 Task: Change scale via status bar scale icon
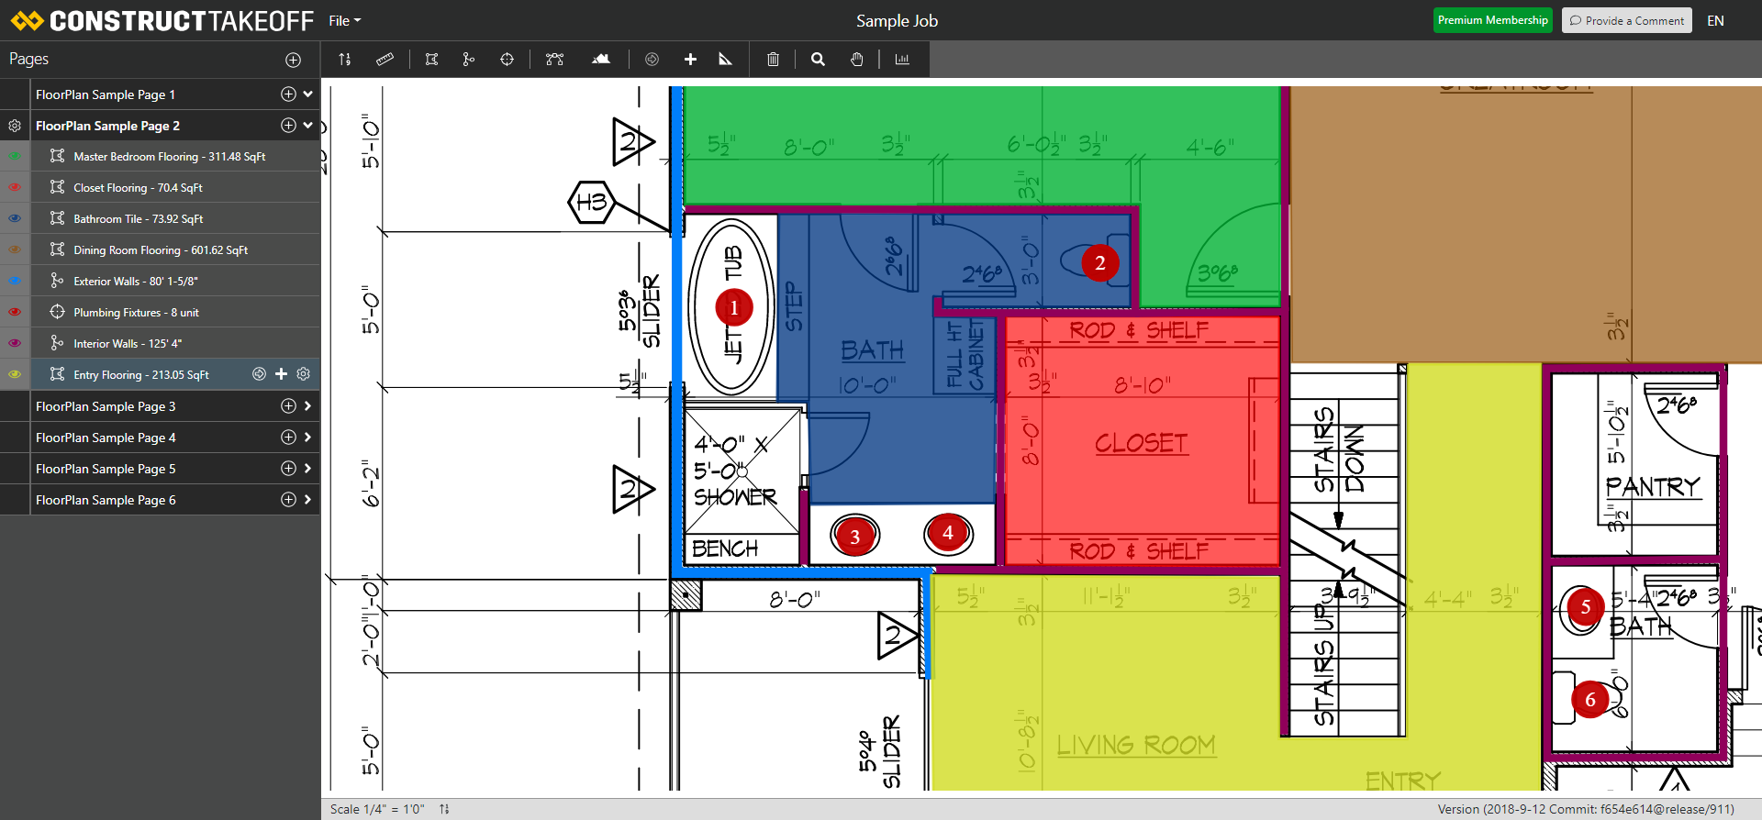pos(444,809)
